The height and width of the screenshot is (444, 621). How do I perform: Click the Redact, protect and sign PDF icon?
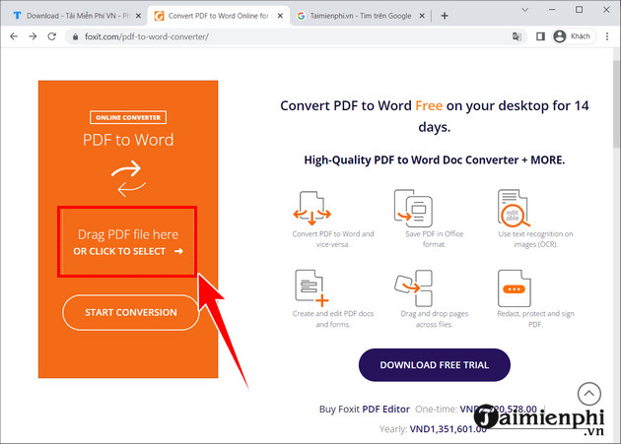pyautogui.click(x=515, y=288)
